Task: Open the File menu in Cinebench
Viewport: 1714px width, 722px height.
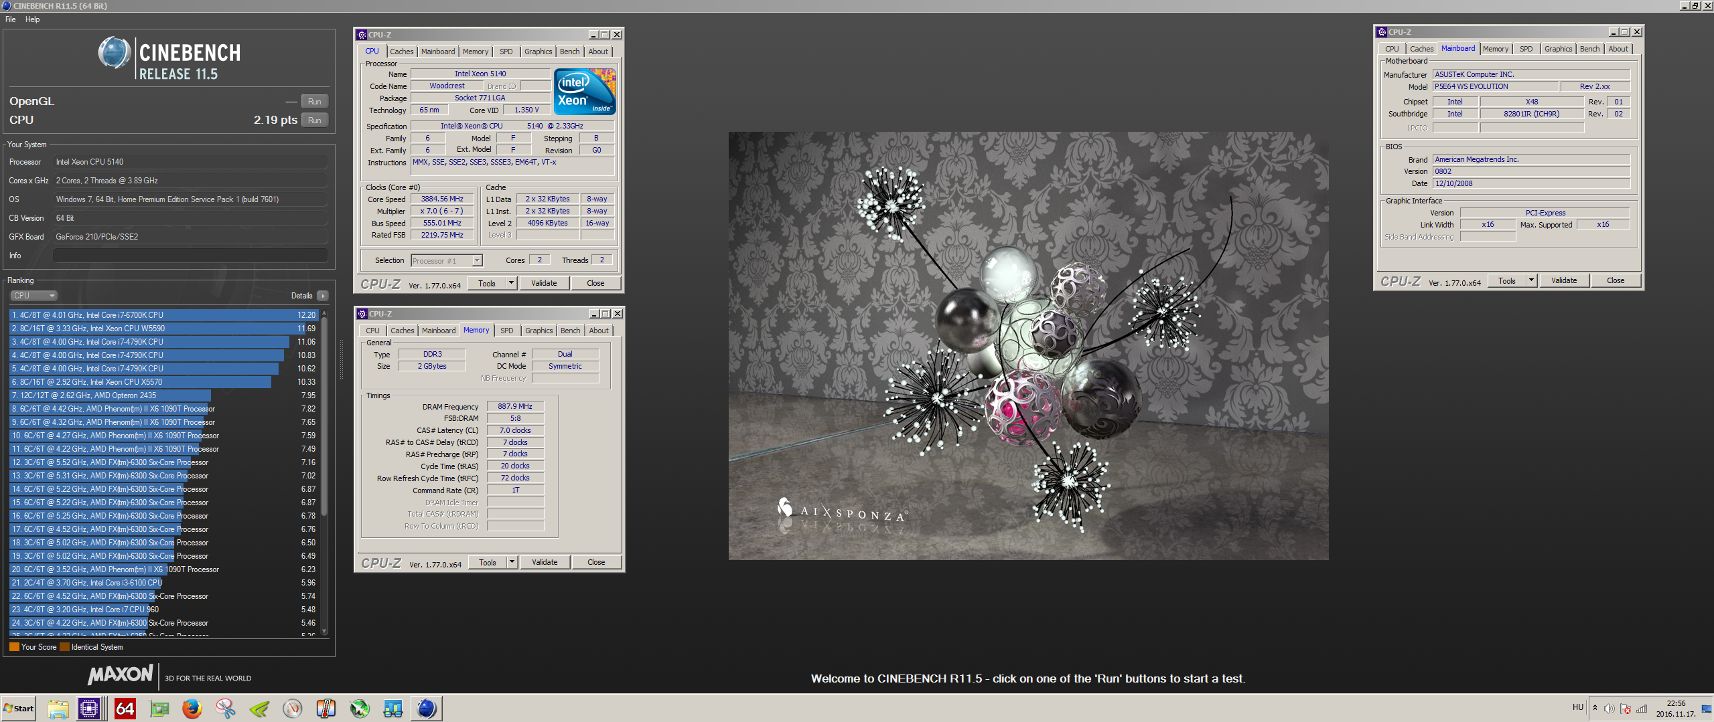Action: [11, 19]
